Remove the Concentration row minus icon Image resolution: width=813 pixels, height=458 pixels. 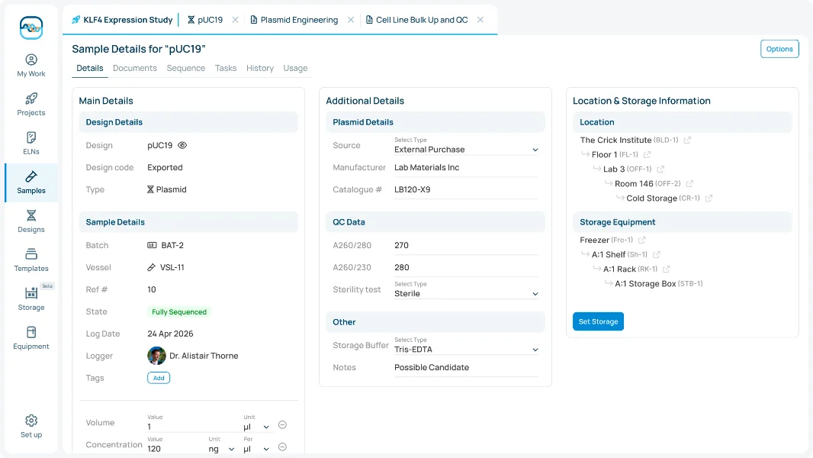click(x=283, y=447)
